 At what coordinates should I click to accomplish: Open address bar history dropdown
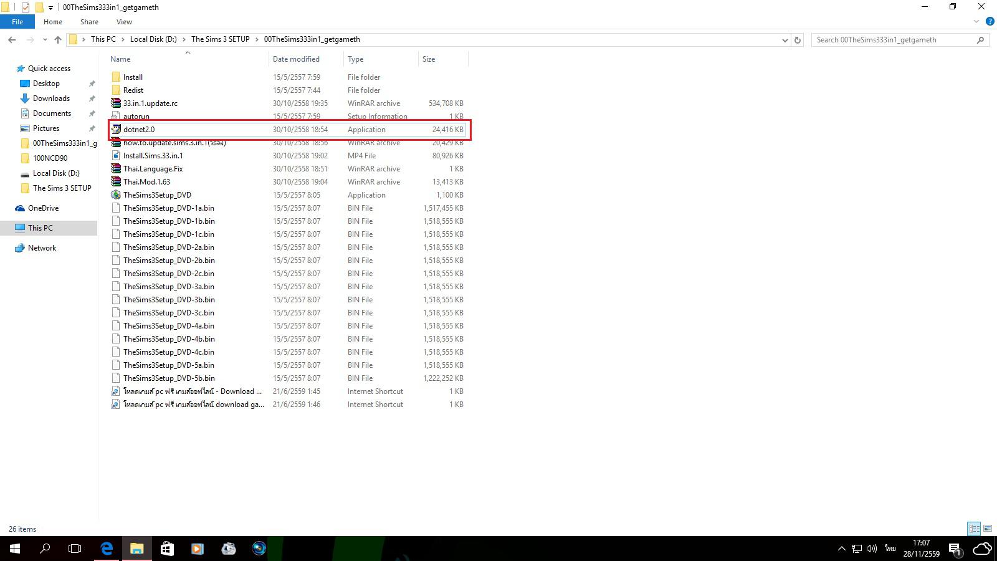click(785, 40)
